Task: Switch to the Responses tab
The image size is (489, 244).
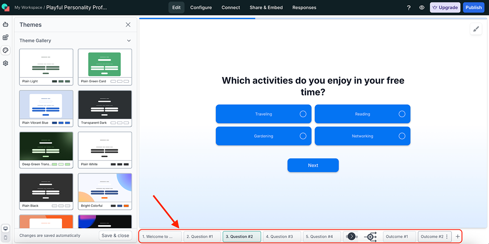Action: click(304, 7)
